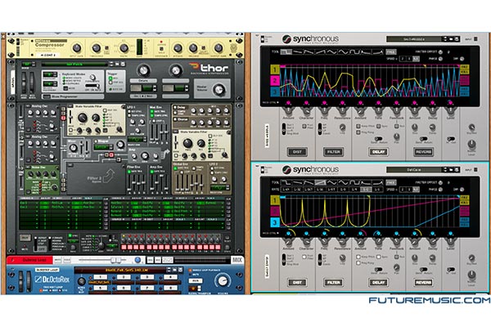Toggle Keep Pitch checkbox in upper Synchronous
Viewport: 491px width, 327px height.
point(358,126)
